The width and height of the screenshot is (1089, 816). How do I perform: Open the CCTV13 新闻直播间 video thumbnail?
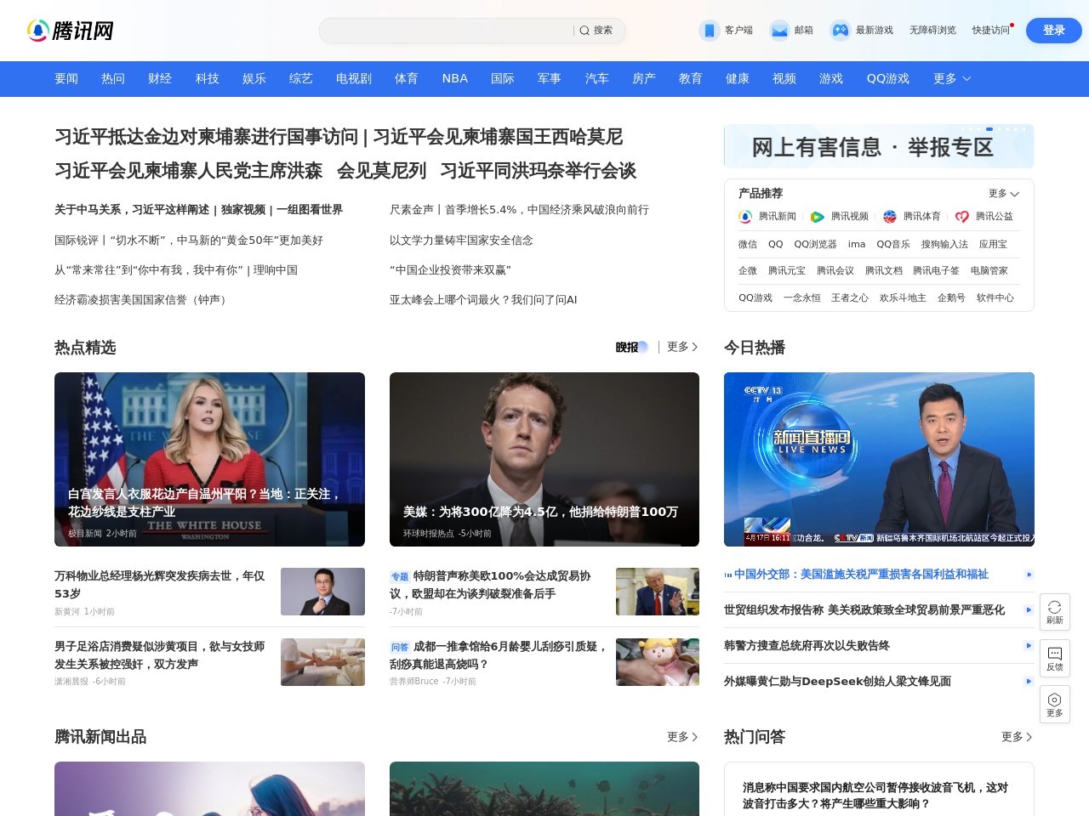pyautogui.click(x=879, y=459)
